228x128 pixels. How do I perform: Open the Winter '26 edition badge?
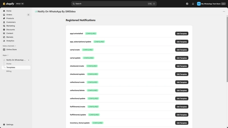(20, 4)
